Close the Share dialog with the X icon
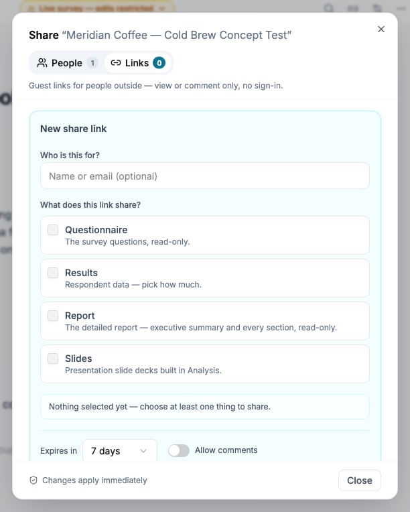 tap(381, 29)
